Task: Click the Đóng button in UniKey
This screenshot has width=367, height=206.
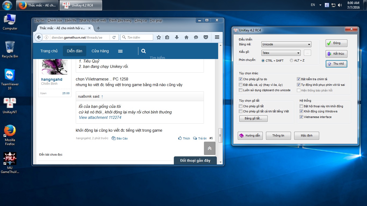Action: (336, 43)
